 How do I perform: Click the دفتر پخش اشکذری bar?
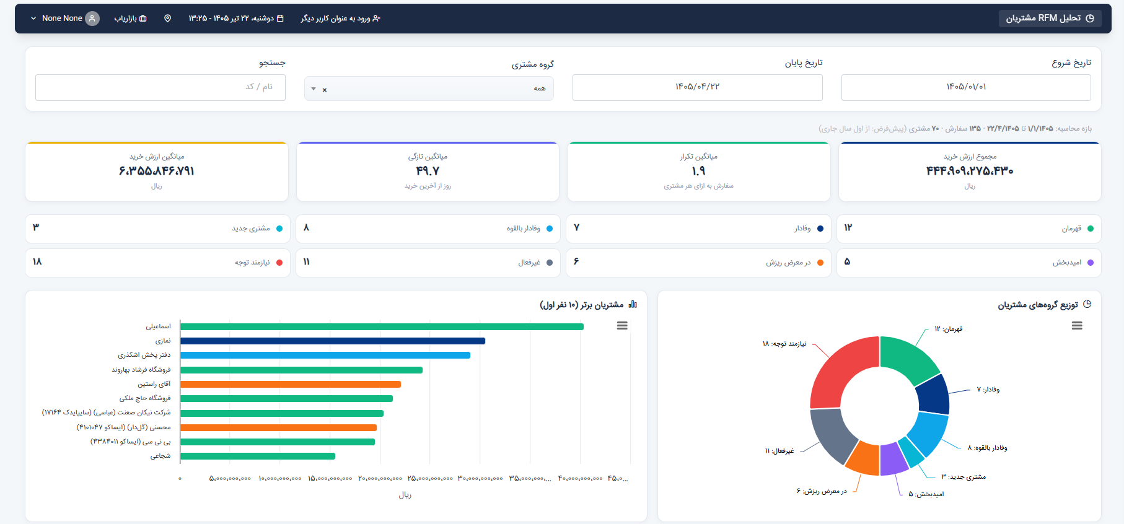coord(325,355)
